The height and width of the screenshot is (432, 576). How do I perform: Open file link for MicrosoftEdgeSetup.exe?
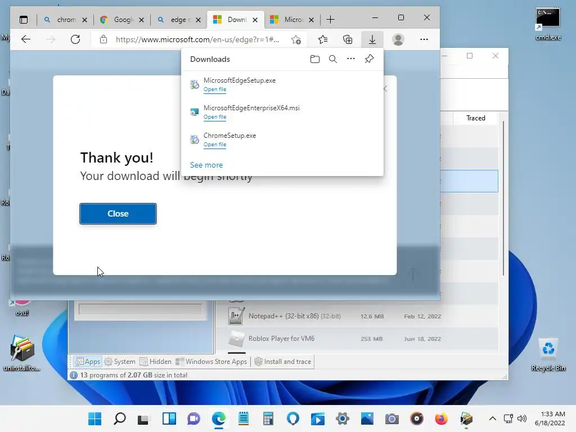click(215, 89)
